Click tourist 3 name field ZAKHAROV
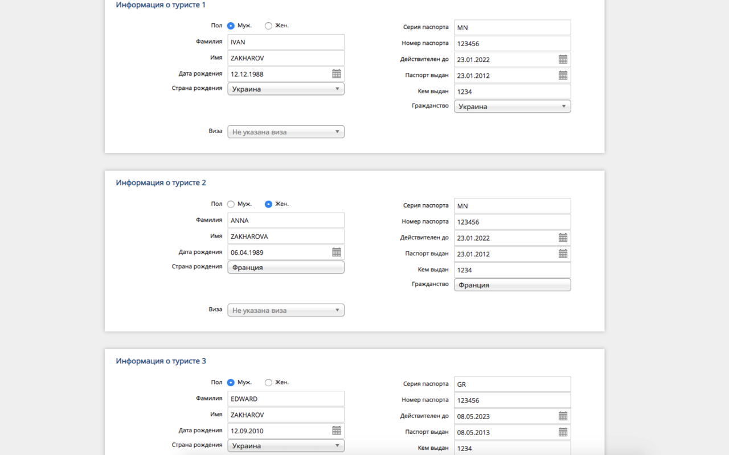The height and width of the screenshot is (455, 729). [x=286, y=415]
